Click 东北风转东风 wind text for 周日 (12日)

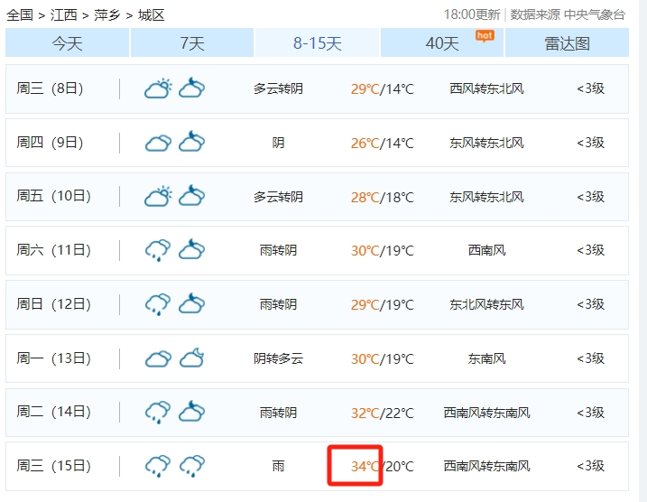pyautogui.click(x=487, y=304)
